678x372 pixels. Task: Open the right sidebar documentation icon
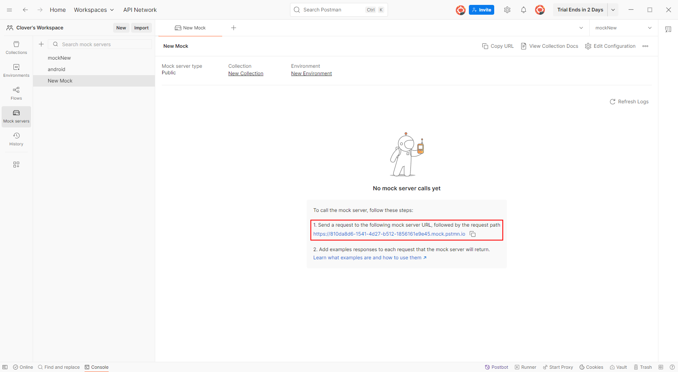(668, 29)
